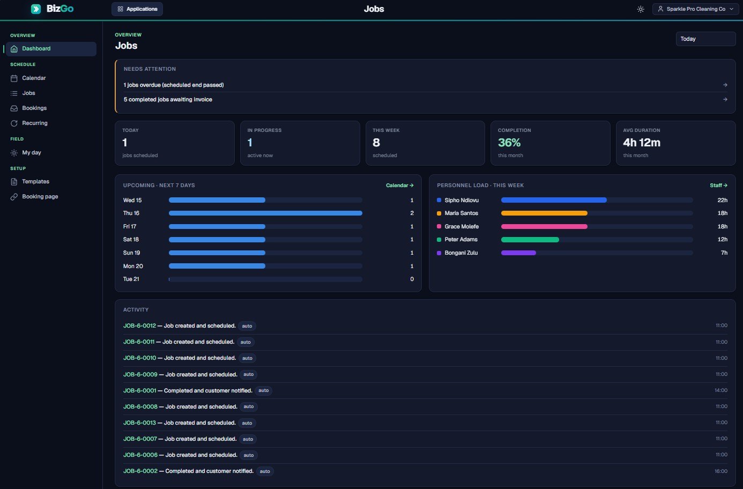Go to the Dashboard menu item

pos(51,49)
